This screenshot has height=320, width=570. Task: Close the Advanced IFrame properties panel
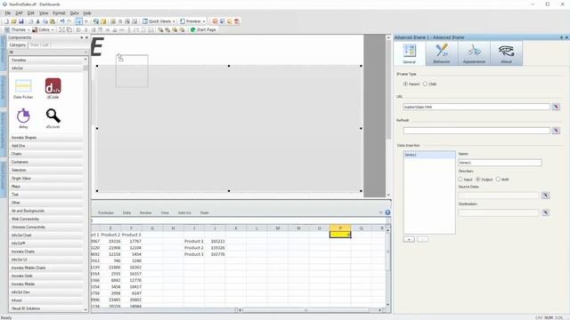tap(566, 37)
